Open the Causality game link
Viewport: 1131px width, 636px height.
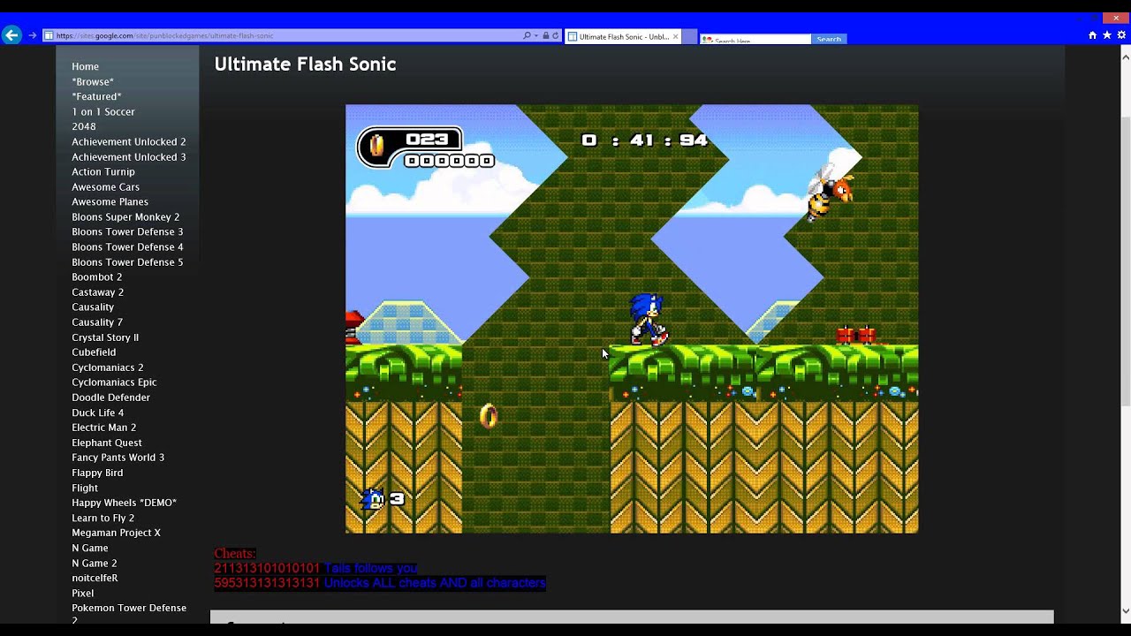[93, 307]
